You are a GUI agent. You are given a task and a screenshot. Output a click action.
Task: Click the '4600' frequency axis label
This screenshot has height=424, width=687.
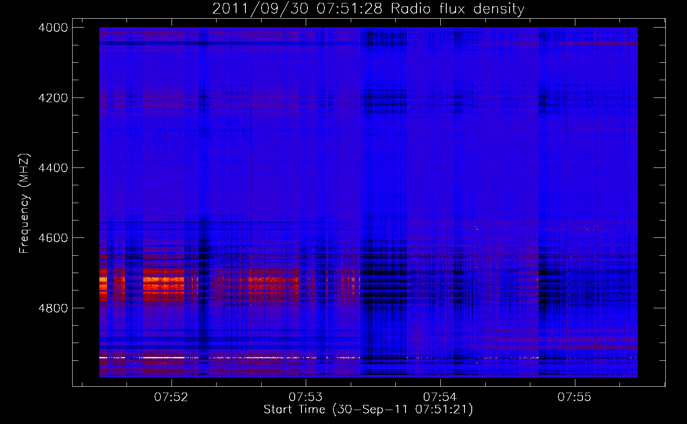click(53, 238)
